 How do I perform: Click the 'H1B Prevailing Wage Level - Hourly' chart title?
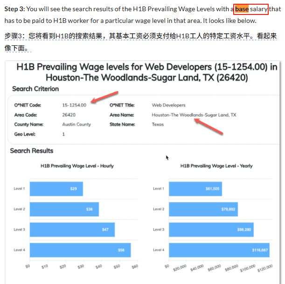pos(77,166)
